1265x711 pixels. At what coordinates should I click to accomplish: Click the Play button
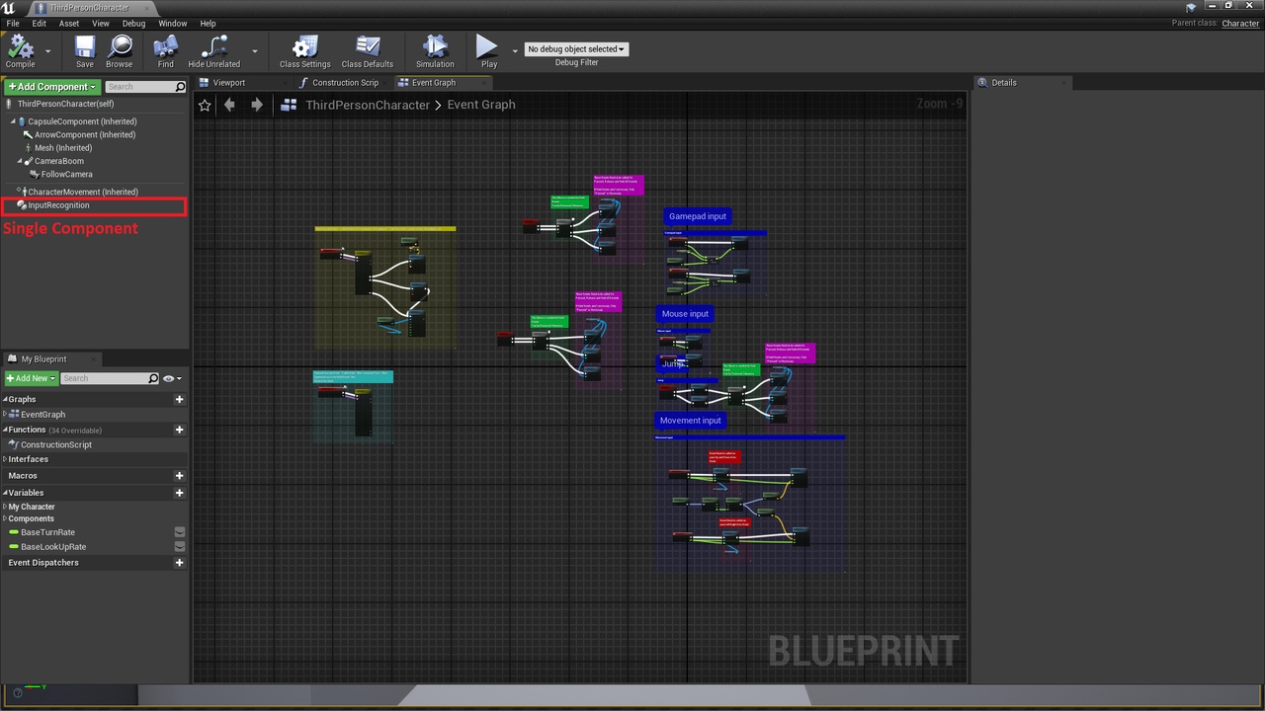point(488,51)
